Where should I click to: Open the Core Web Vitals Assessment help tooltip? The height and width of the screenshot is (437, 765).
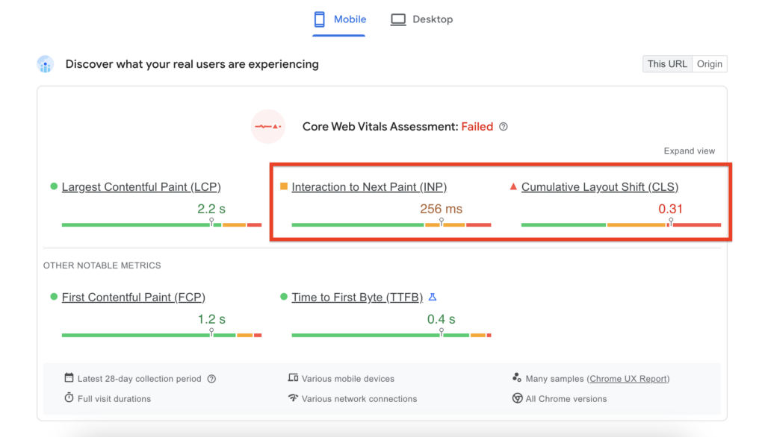point(503,126)
